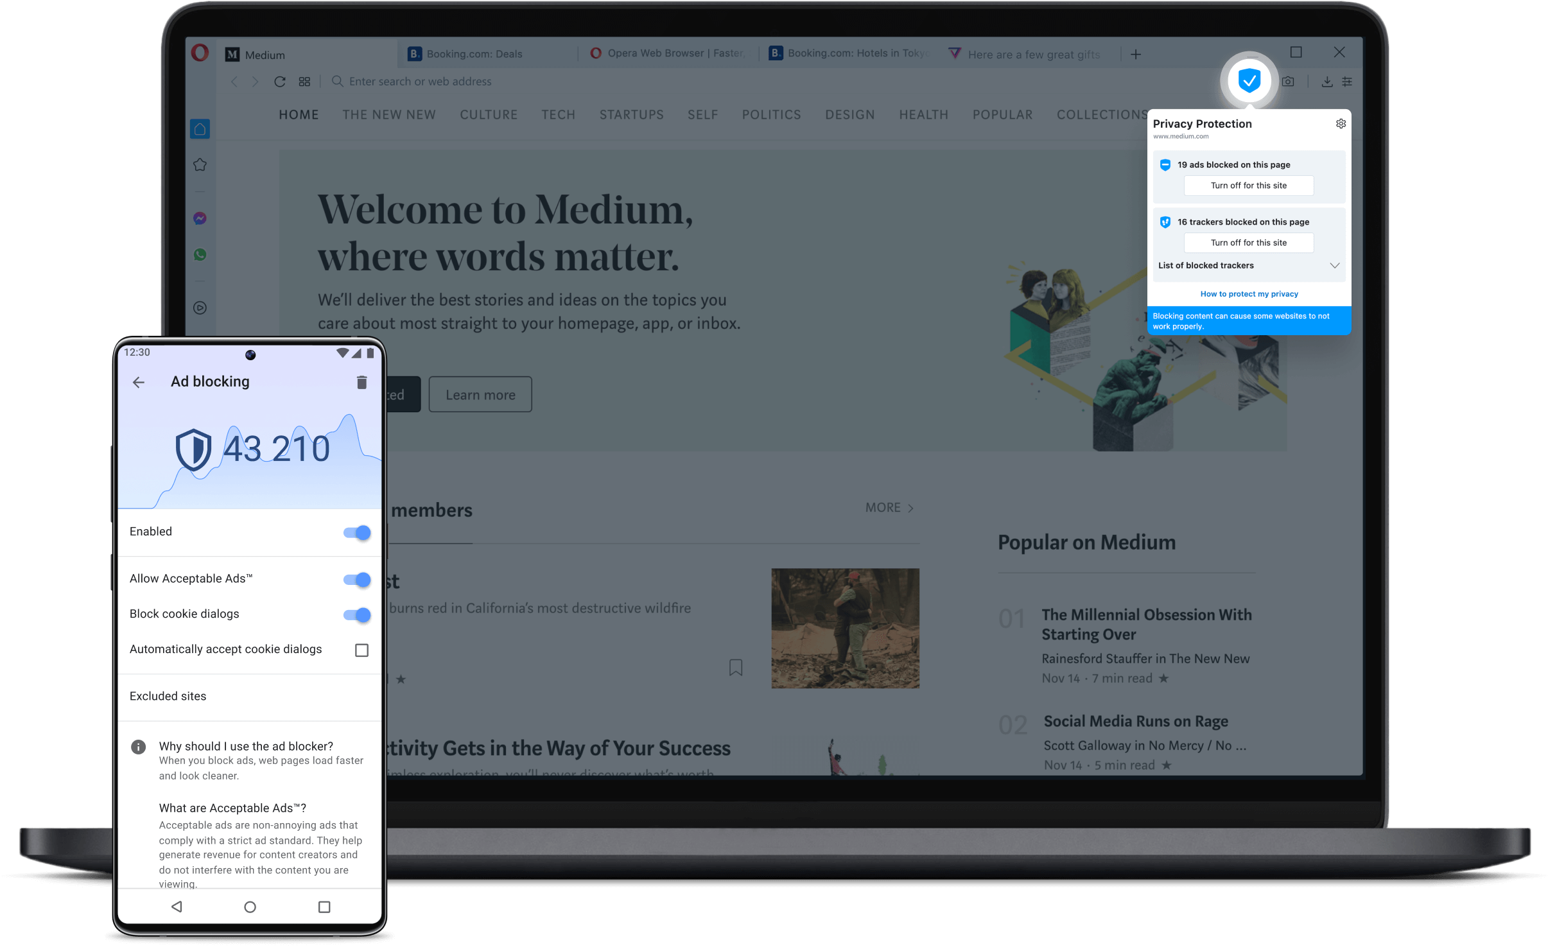Tap the trash icon on the Ad blocking screen
This screenshot has width=1548, height=949.
pos(361,381)
